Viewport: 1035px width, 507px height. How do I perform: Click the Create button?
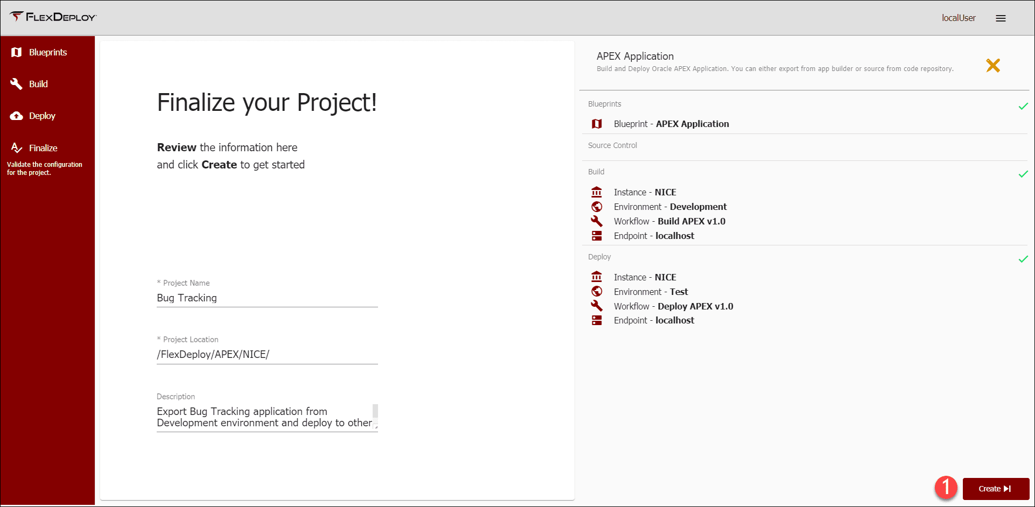[996, 489]
